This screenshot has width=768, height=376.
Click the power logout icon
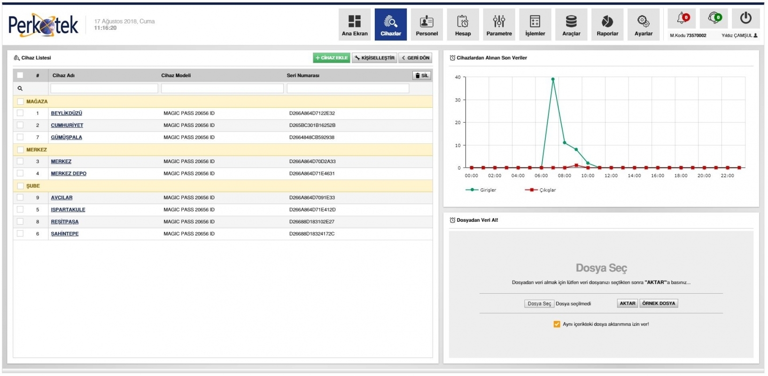(745, 18)
